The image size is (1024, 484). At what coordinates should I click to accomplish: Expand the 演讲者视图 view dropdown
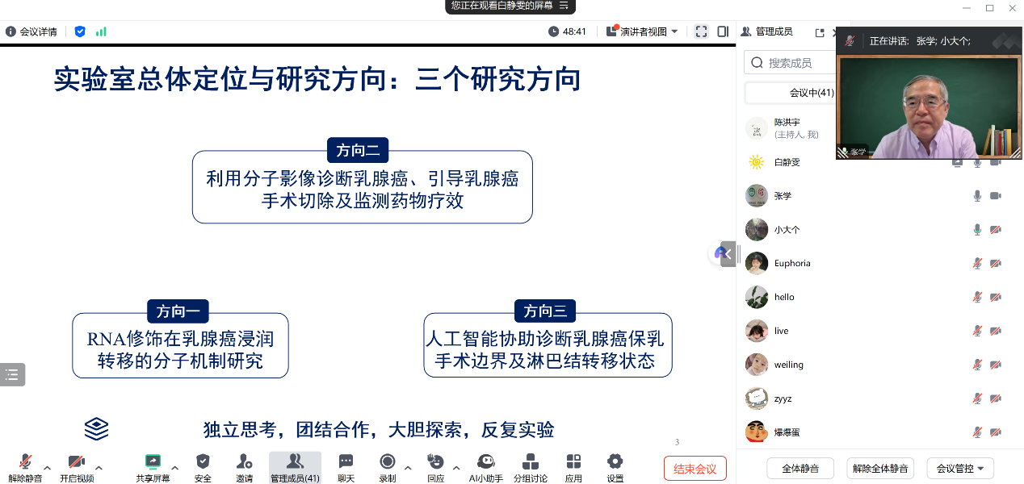pos(643,31)
